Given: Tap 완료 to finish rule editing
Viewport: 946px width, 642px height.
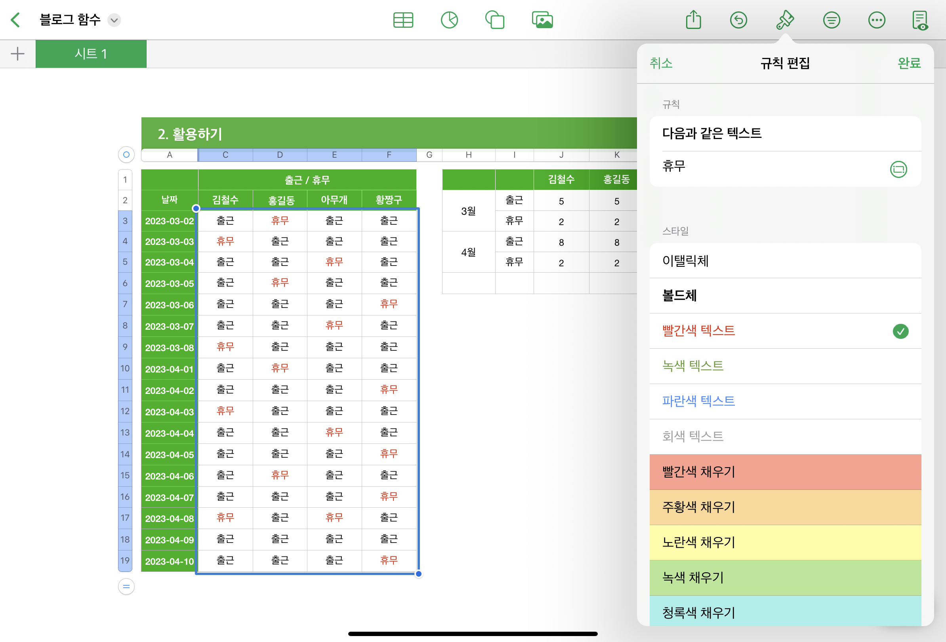Looking at the screenshot, I should 909,63.
